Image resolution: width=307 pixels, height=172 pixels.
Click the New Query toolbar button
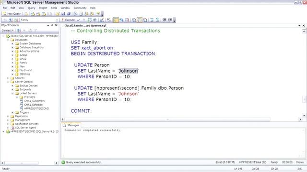tap(12, 14)
